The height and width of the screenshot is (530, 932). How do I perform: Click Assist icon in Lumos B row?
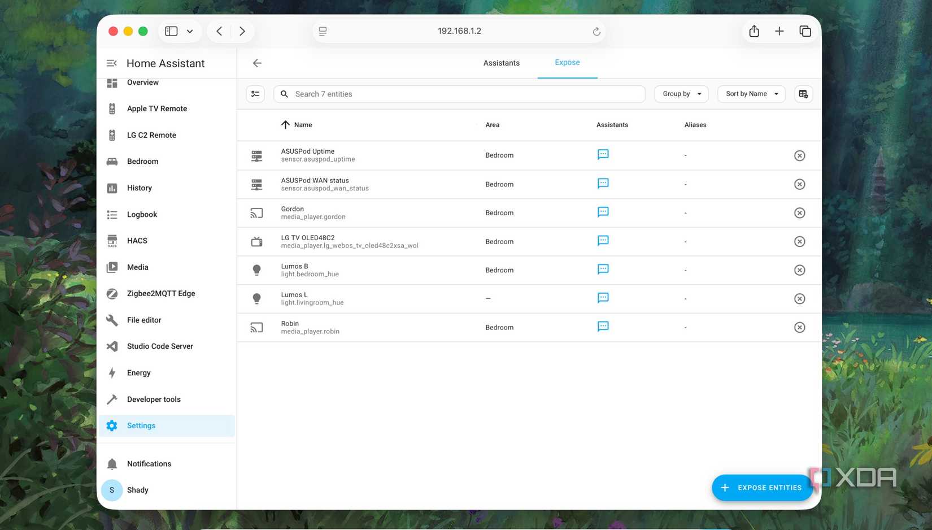[603, 270]
